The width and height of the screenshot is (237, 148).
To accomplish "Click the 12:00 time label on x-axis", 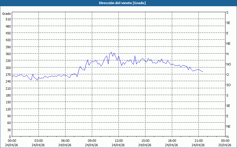I will 118,141.
